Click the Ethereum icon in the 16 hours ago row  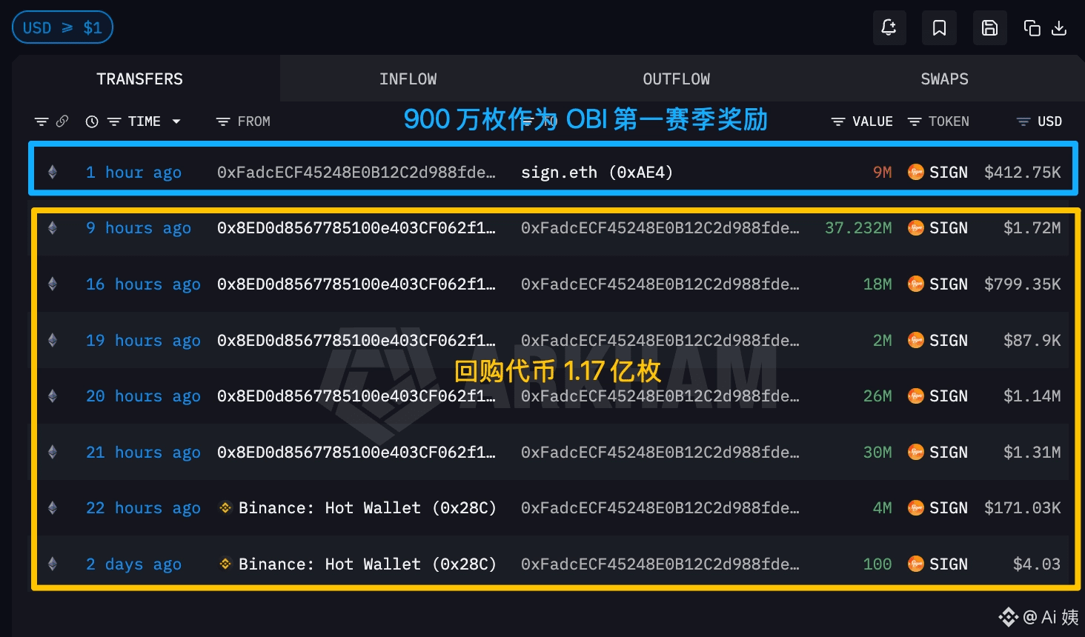[x=53, y=284]
